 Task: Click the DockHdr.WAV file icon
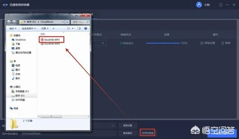[x=42, y=44]
